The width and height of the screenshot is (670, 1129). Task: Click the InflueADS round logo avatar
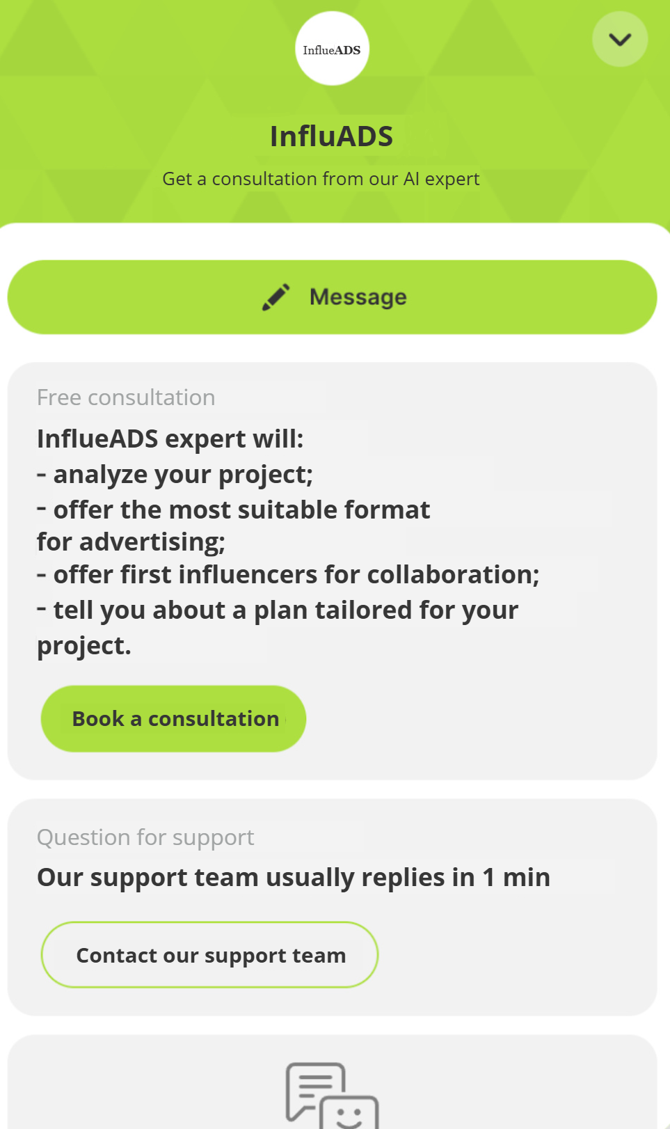(x=332, y=49)
